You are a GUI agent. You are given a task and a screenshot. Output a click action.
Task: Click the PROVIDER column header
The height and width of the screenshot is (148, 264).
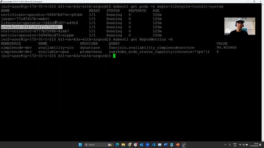click(x=89, y=44)
